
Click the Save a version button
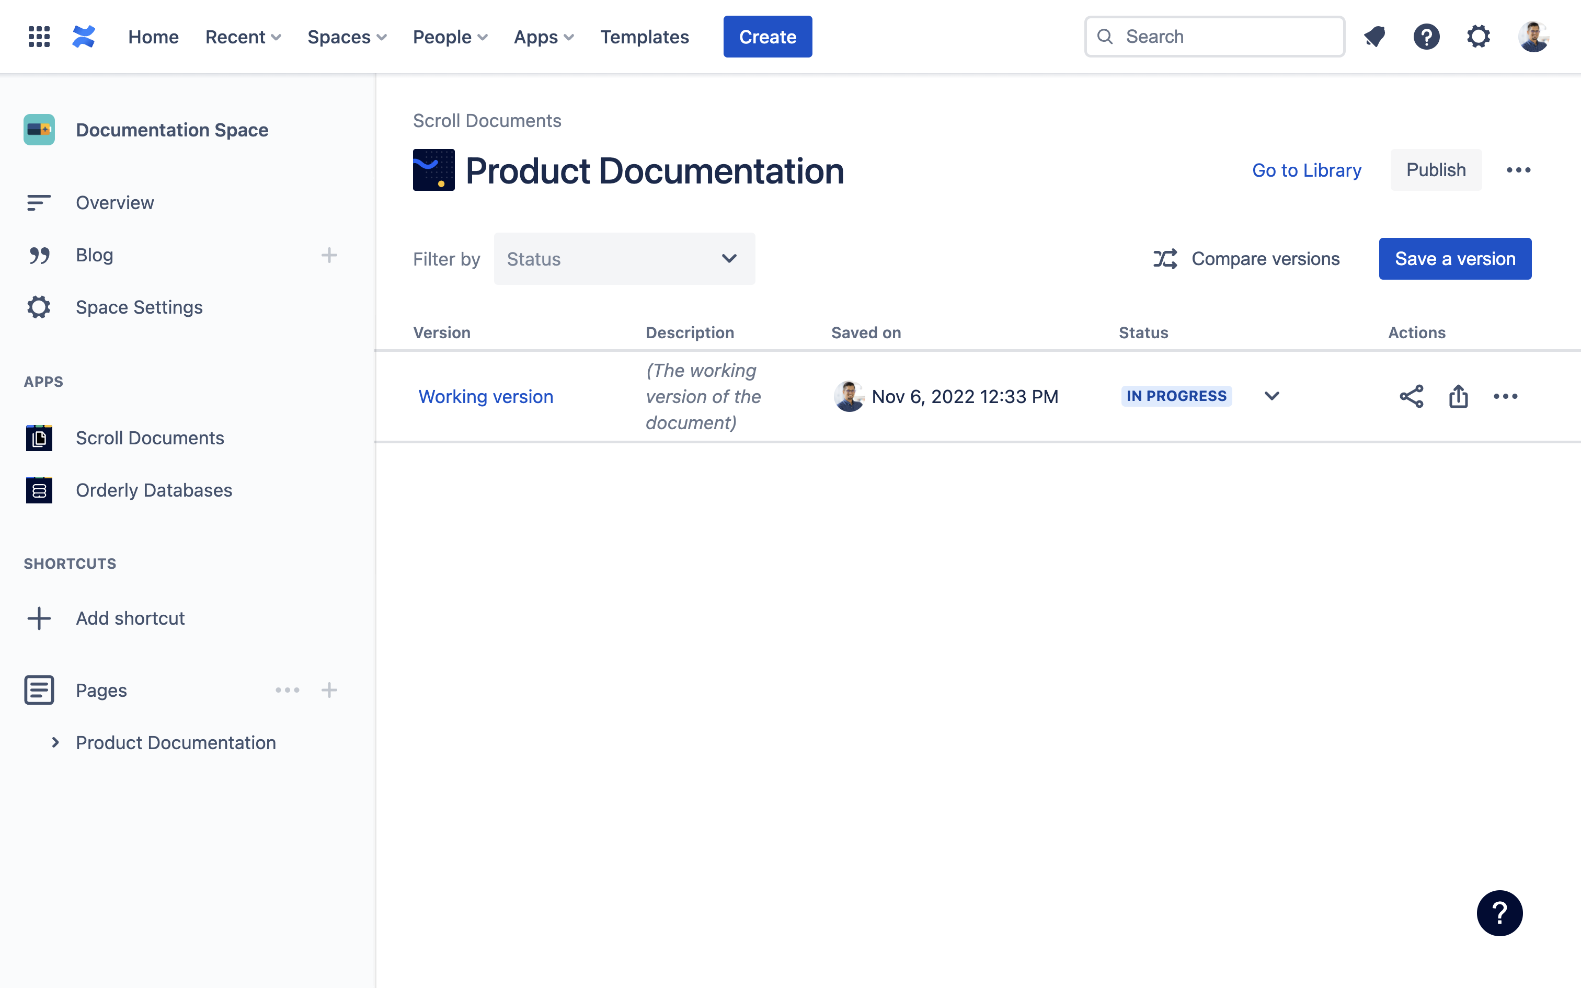pos(1455,259)
